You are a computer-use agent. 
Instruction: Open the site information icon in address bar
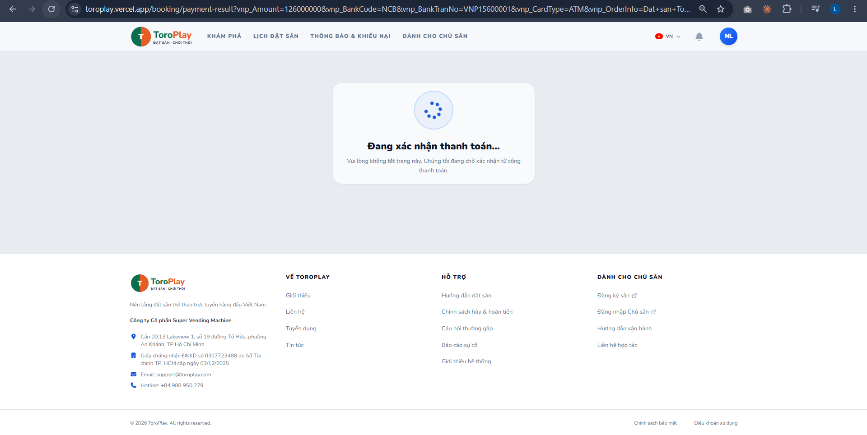[75, 9]
